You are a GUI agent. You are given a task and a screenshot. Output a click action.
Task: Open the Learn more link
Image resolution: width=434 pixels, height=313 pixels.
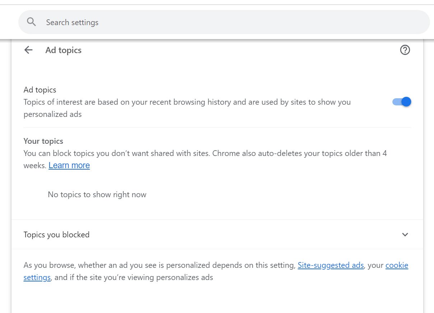(x=69, y=165)
